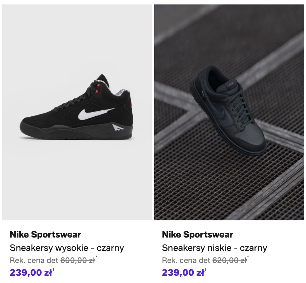Viewport: 306px width, 283px height.
Task: Open the 'Sneakersy wysokie - czarny' product title
Action: (x=67, y=248)
